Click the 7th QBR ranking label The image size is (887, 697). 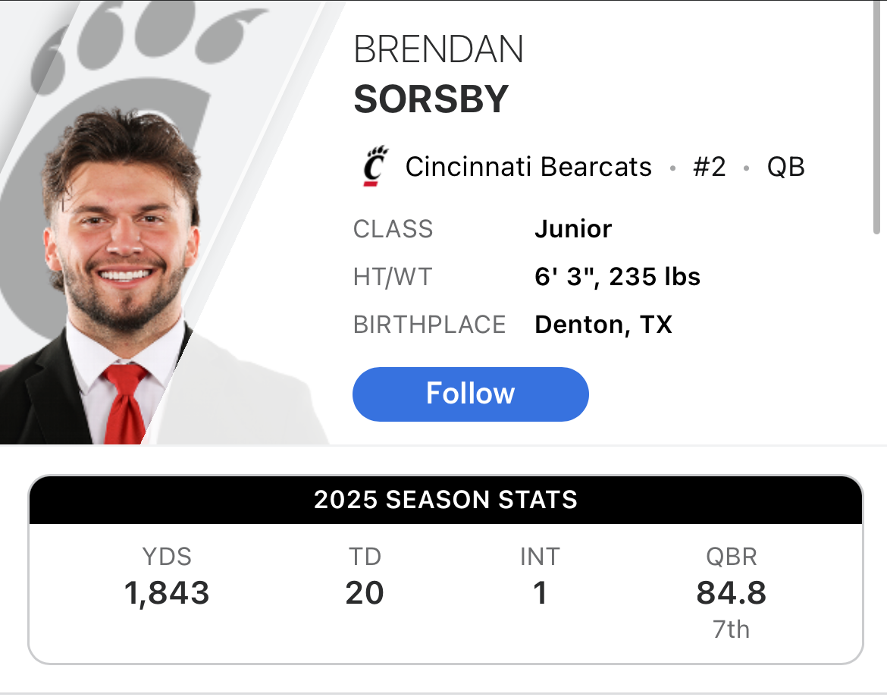click(x=731, y=629)
